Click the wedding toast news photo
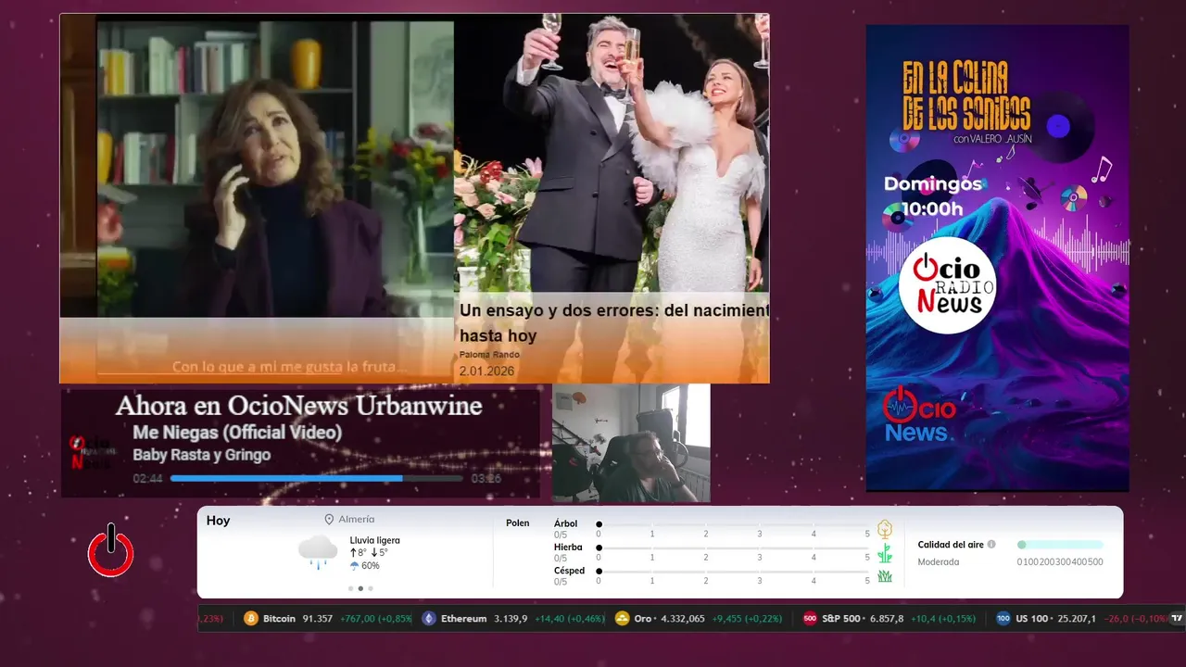1186x667 pixels. (612, 153)
